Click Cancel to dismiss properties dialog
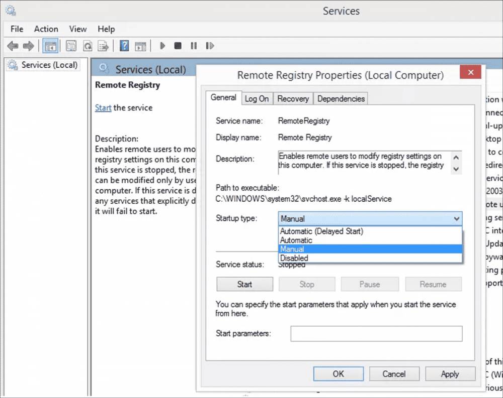 (x=394, y=374)
